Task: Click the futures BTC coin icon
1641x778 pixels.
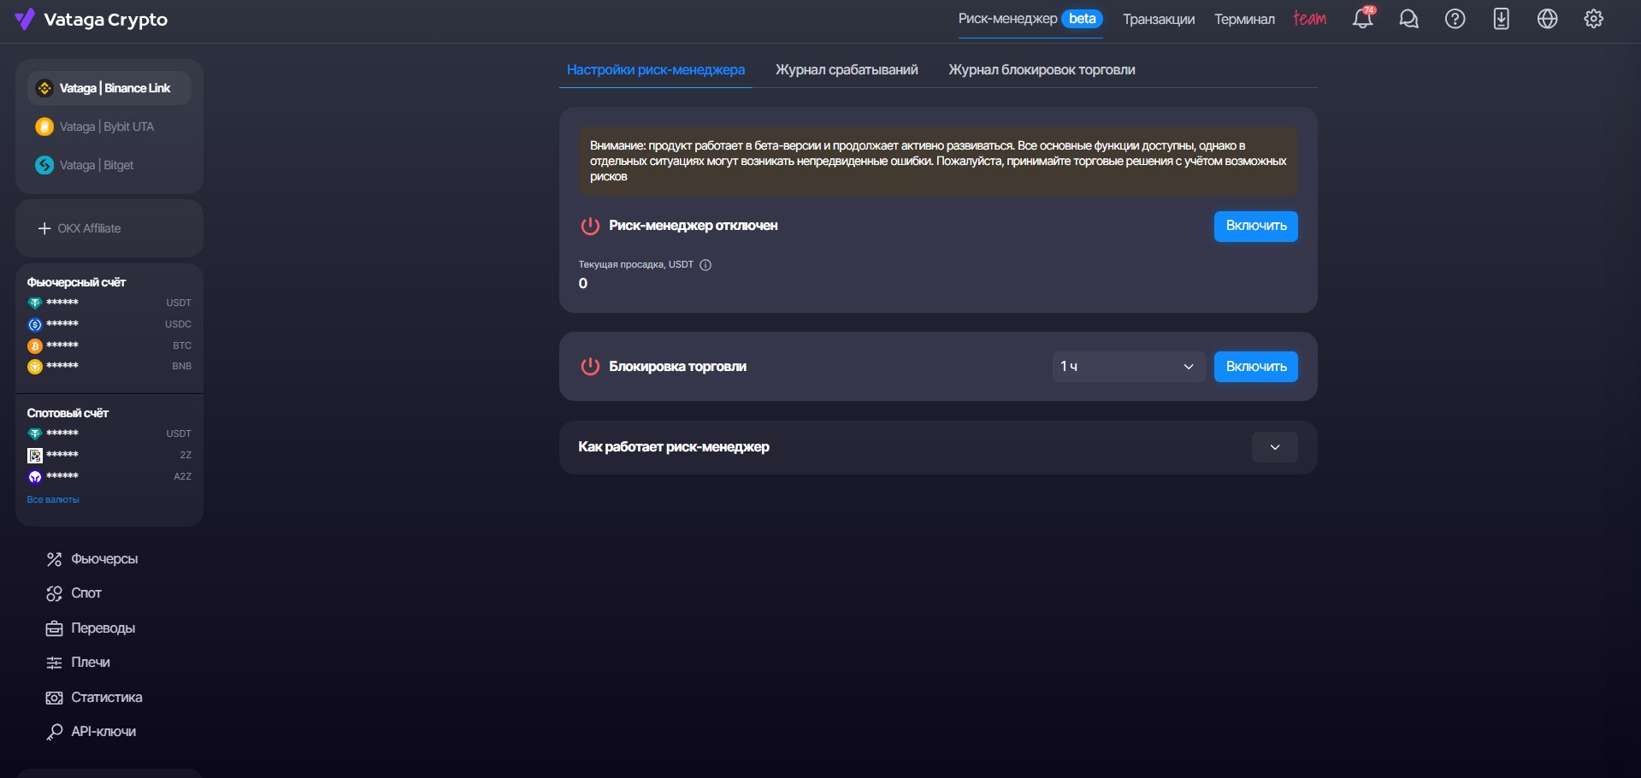Action: [x=35, y=346]
